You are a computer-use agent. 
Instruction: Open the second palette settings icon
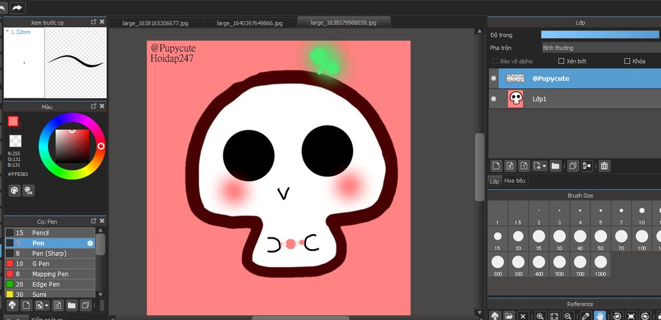[x=28, y=190]
